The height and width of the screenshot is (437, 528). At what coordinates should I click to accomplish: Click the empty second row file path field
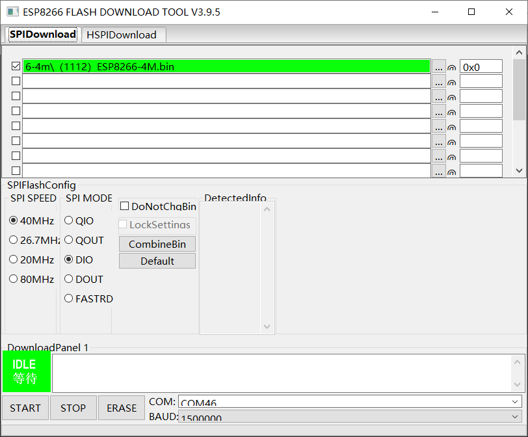tap(226, 81)
